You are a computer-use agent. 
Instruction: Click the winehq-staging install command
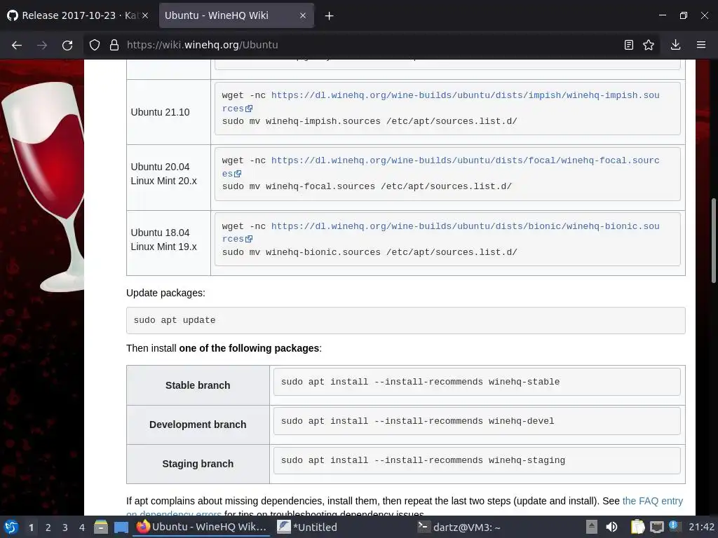(477, 460)
